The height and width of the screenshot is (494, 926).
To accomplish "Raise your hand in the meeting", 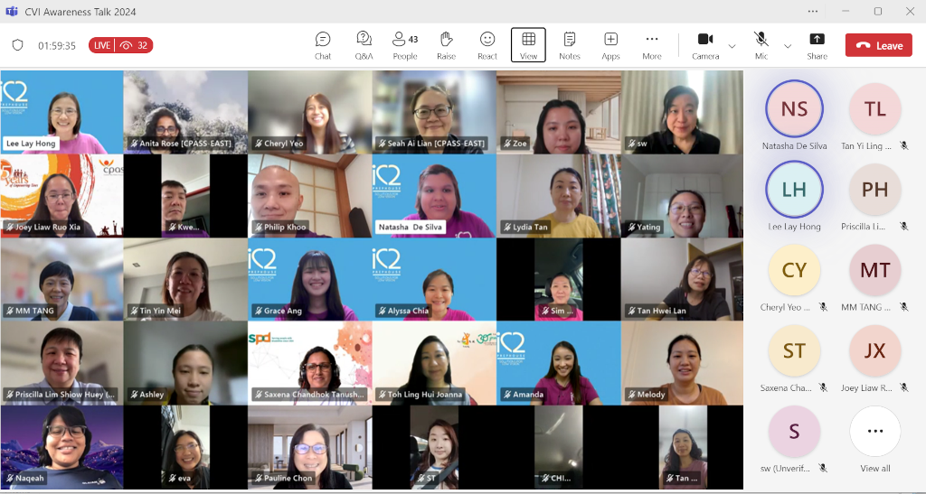I will point(446,45).
